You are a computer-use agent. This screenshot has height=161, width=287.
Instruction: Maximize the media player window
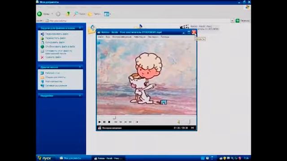[189, 32]
